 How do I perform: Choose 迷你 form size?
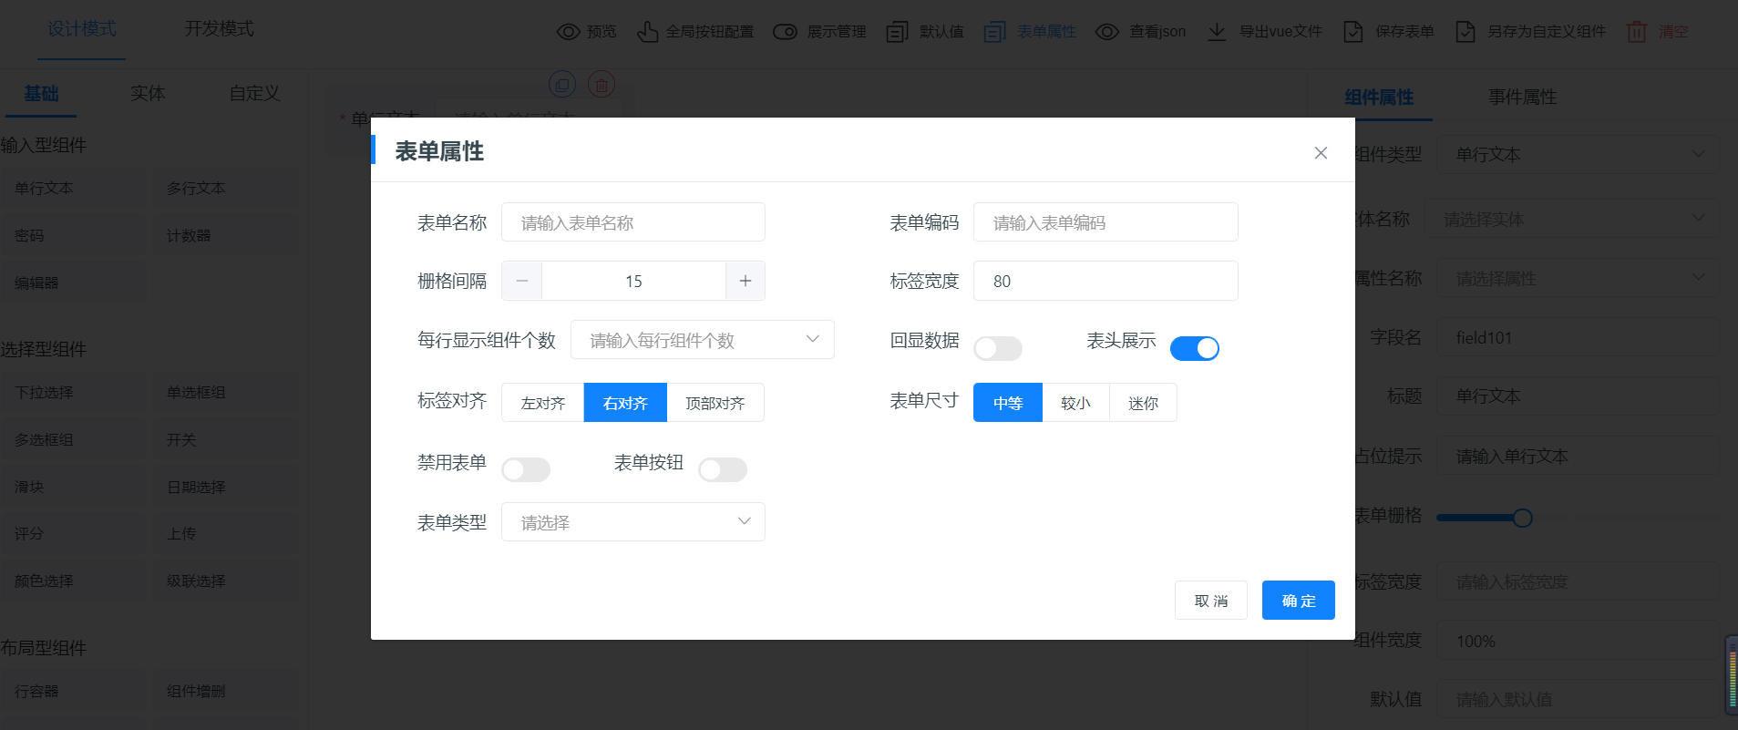click(1143, 403)
